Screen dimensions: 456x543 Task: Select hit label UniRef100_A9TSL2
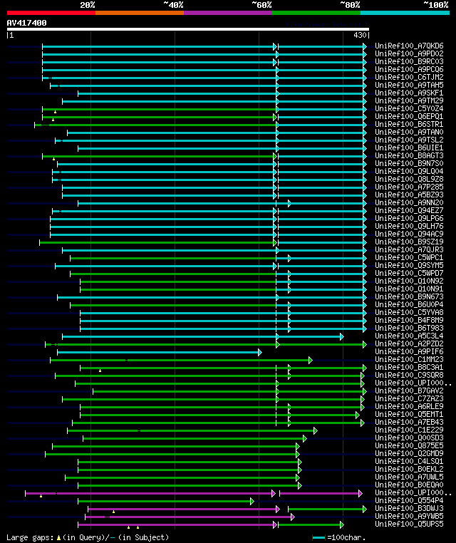coord(409,140)
